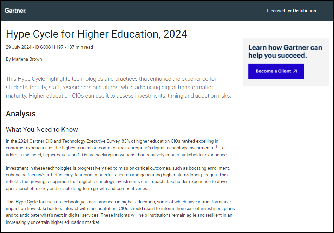Select the Licensed for Distribution header text
The height and width of the screenshot is (233, 334).
292,11
